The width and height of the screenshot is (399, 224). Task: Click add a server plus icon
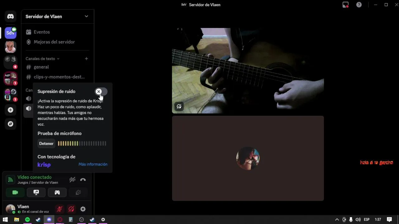(10, 110)
